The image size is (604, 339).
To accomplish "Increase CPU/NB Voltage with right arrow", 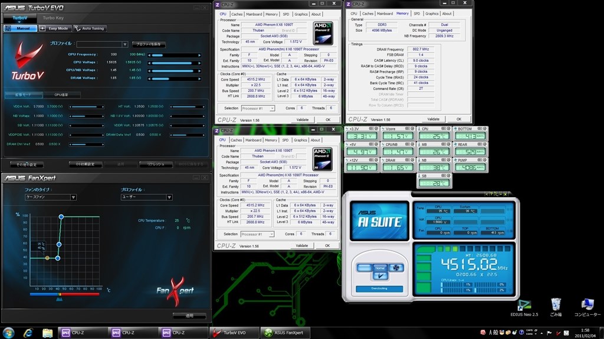I will (199, 71).
